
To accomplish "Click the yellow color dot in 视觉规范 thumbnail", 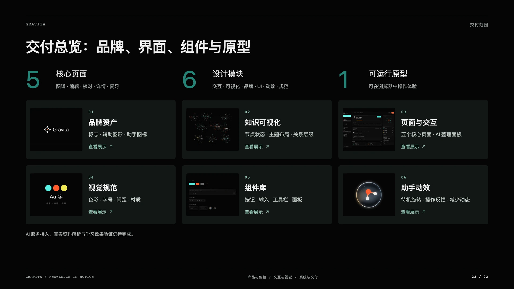I will (64, 188).
